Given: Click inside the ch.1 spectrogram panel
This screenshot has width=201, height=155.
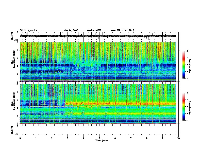Looking at the screenshot, I should click(x=98, y=62).
